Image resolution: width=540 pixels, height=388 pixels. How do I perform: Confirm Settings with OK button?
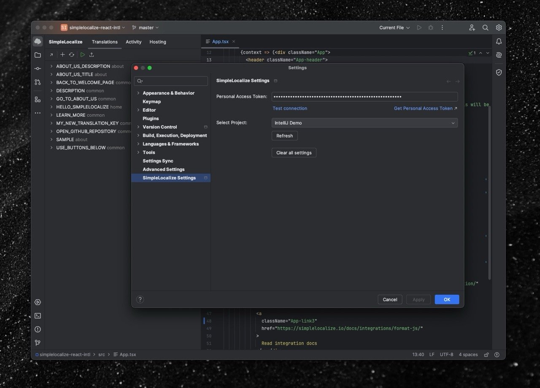point(447,299)
